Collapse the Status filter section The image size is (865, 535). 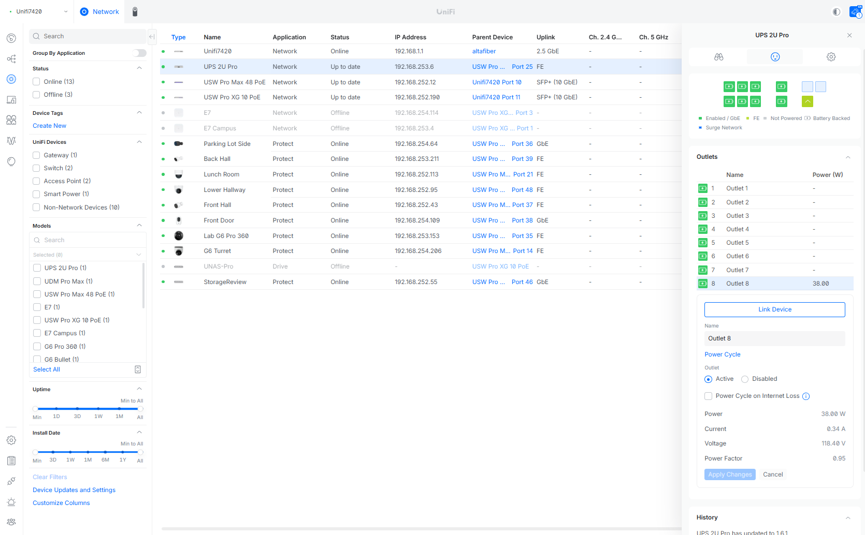coord(139,68)
